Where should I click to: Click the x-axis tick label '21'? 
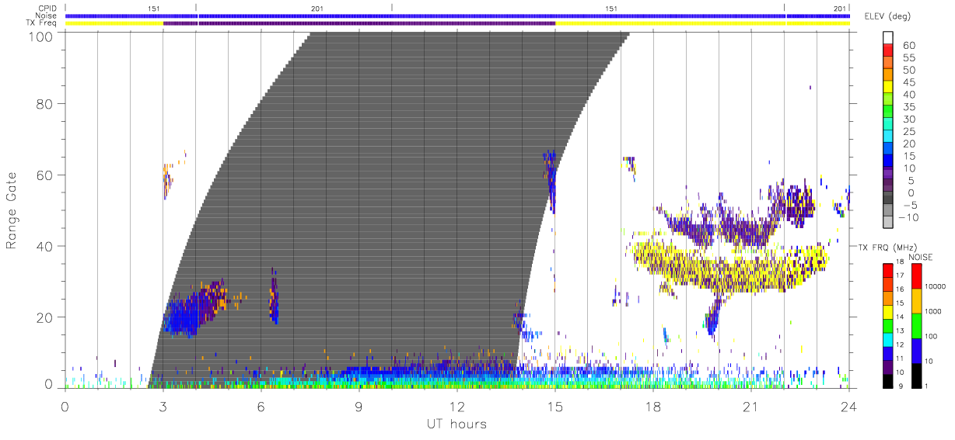point(750,405)
